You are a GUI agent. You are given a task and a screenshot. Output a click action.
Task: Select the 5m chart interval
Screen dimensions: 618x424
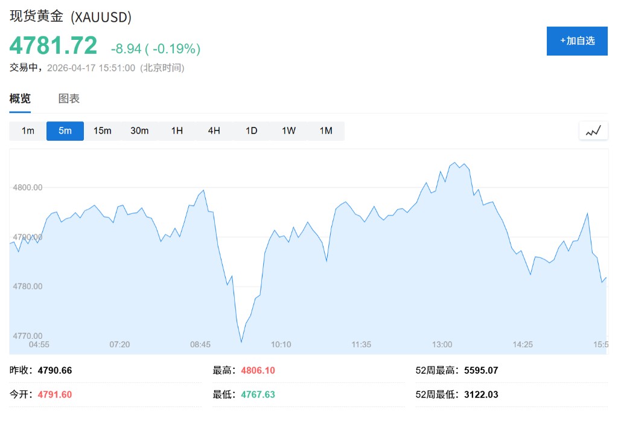click(x=65, y=131)
